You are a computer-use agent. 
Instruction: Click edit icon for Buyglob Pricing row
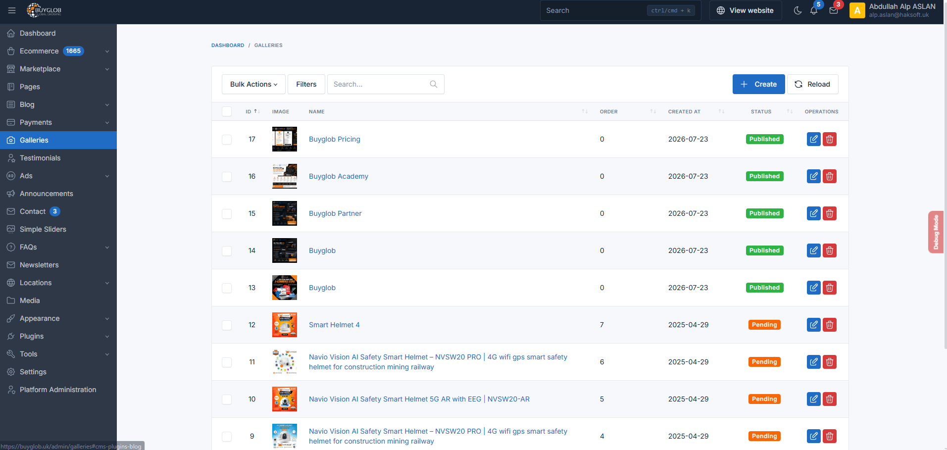[x=814, y=139]
